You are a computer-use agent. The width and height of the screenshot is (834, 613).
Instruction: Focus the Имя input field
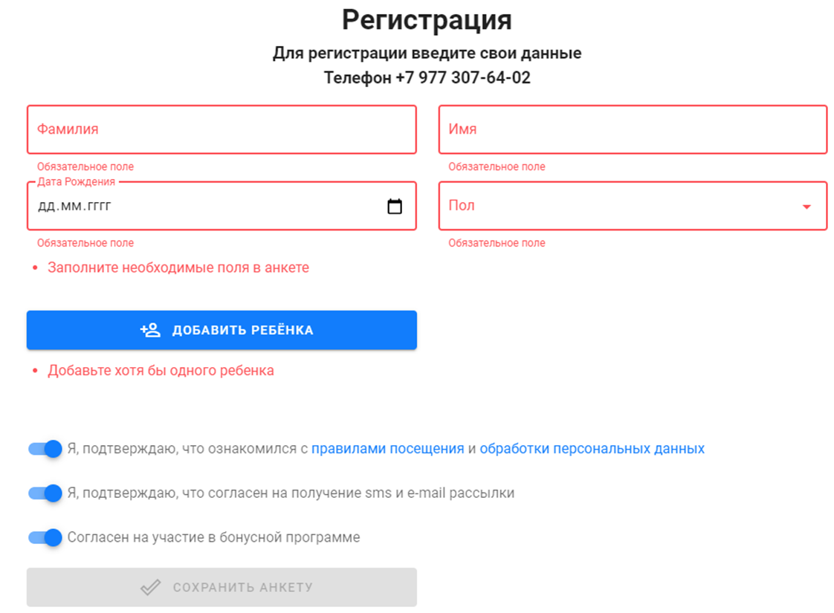[x=633, y=130]
